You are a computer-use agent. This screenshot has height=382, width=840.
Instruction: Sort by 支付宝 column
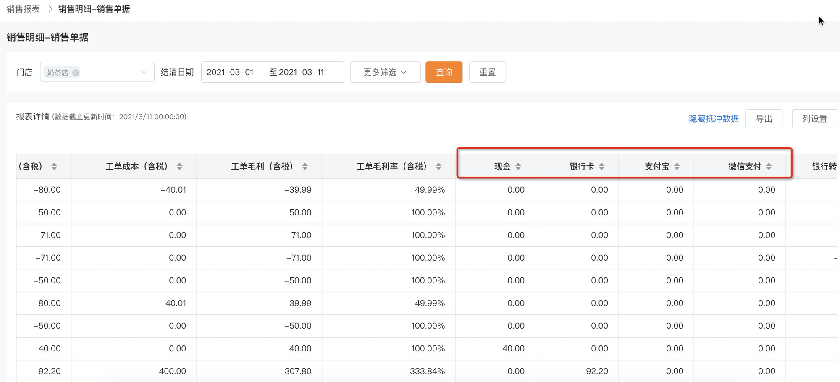click(x=677, y=167)
